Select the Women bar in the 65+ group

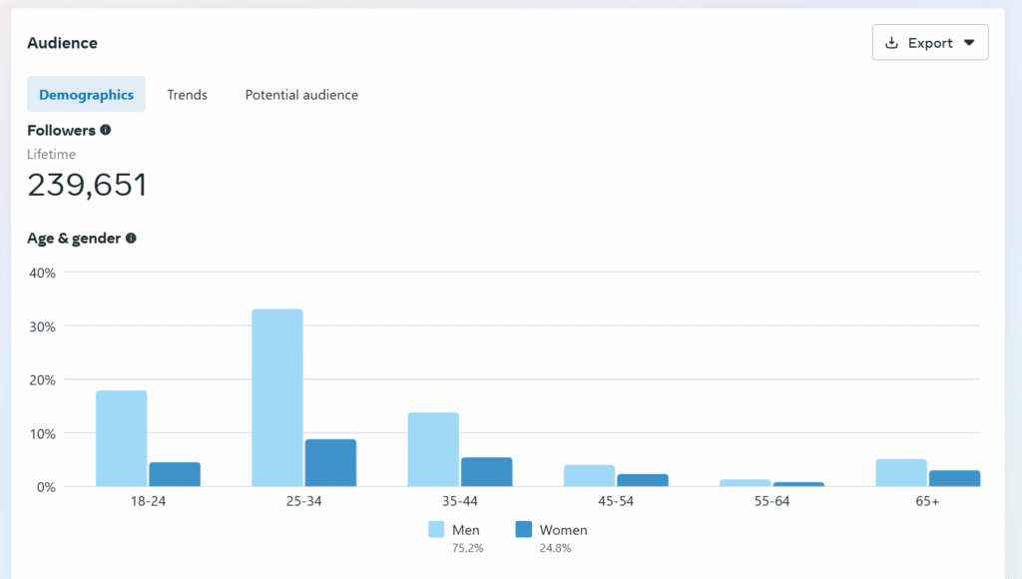951,479
